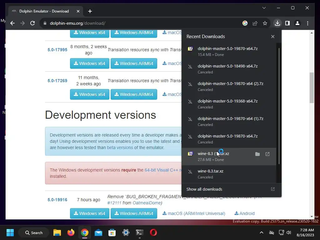Click the site lock icon
Image resolution: width=320 pixels, height=240 pixels.
click(45, 23)
